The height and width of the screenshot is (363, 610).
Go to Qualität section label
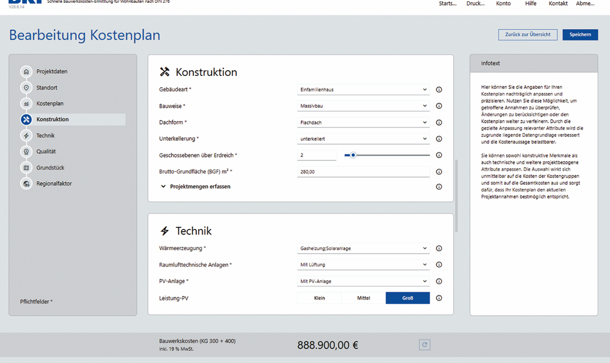pyautogui.click(x=46, y=152)
